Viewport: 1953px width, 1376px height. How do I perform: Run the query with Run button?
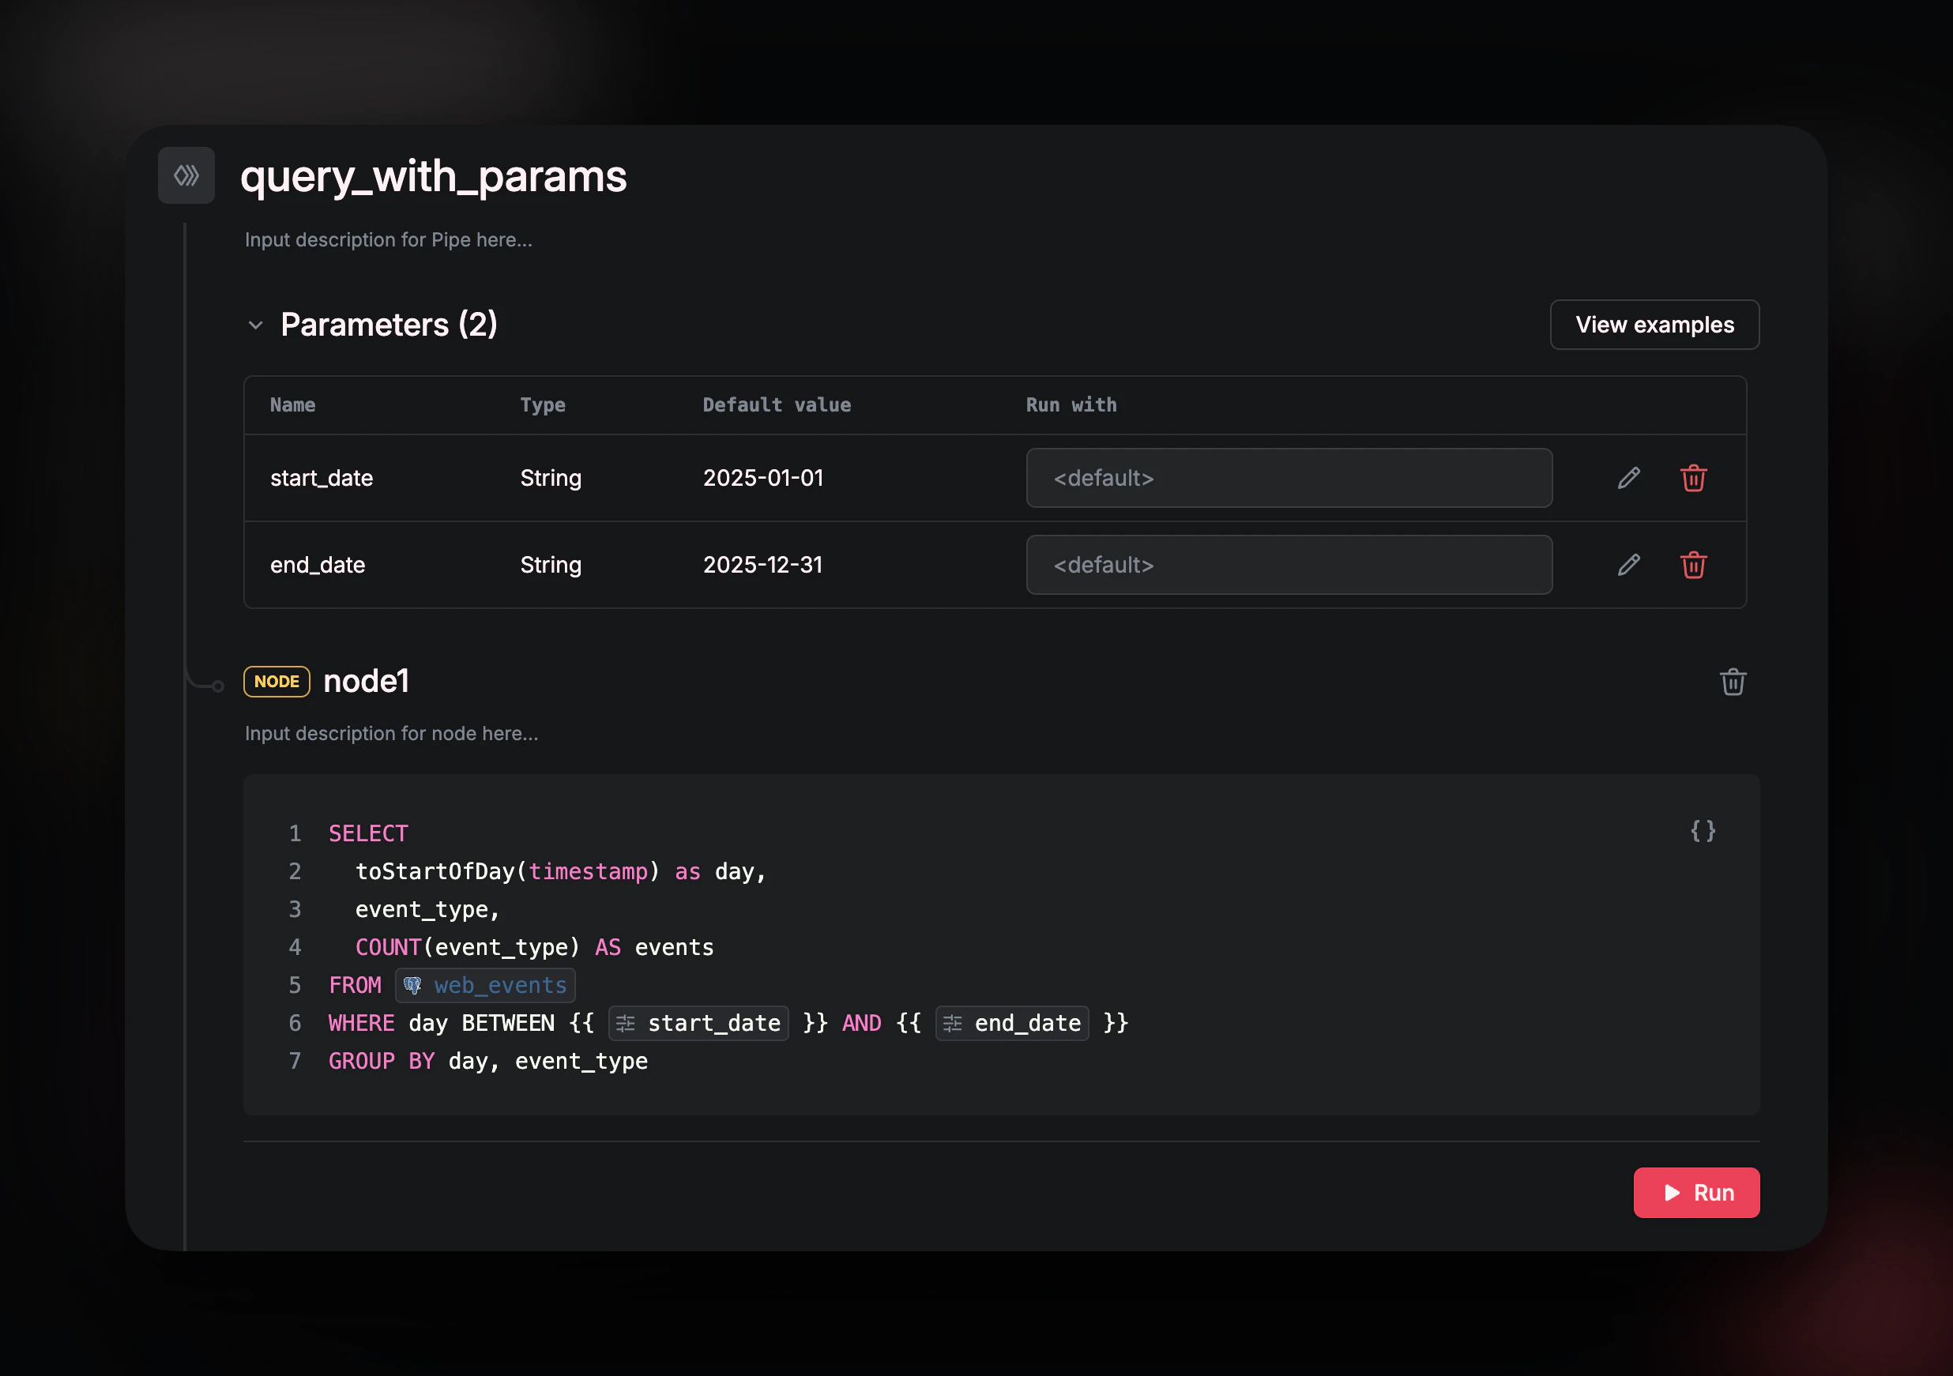click(1695, 1192)
